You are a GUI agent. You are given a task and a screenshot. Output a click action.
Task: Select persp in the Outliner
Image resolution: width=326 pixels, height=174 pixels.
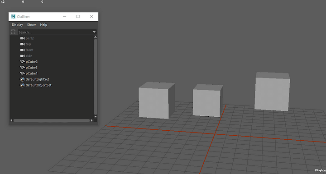coord(30,38)
